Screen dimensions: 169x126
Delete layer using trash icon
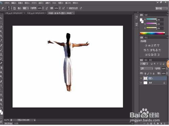pos(165,123)
